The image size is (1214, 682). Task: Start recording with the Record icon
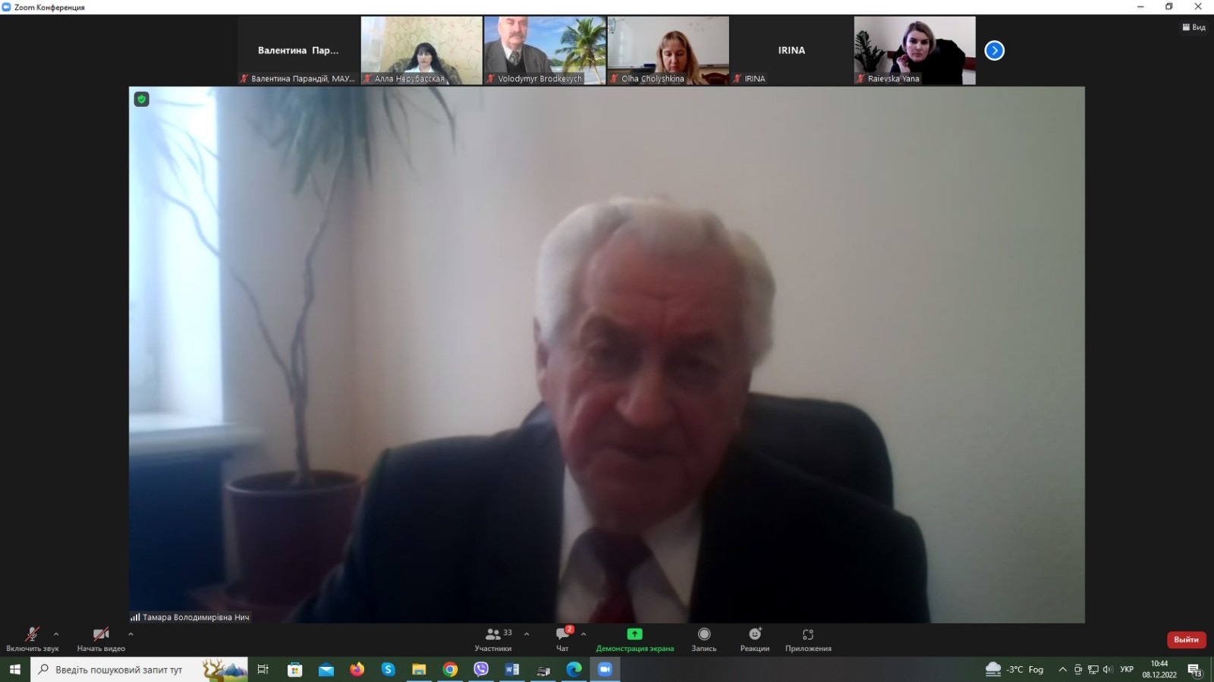tap(703, 634)
